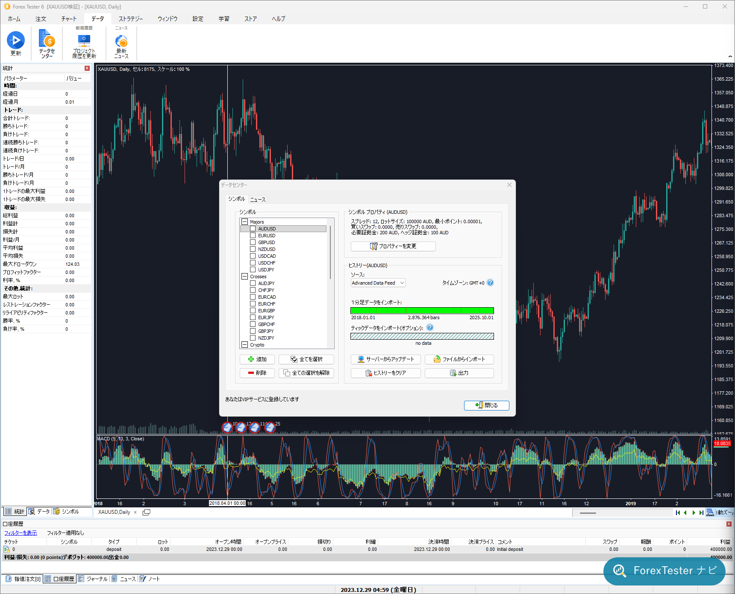Step chart left one bar arrow
This screenshot has width=735, height=594.
coord(685,512)
